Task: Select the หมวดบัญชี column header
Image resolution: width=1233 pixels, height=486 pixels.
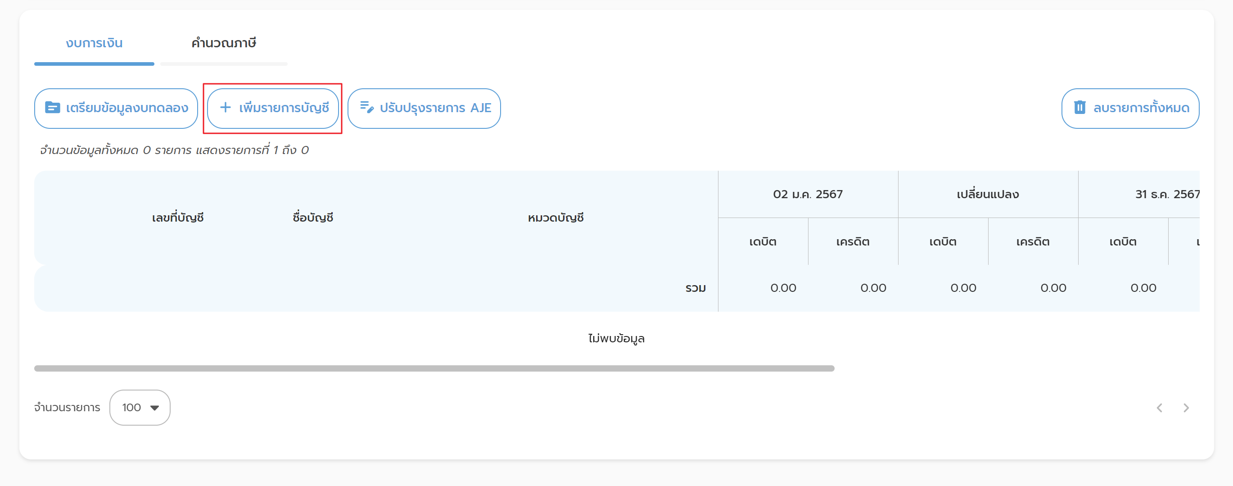Action: pyautogui.click(x=555, y=218)
